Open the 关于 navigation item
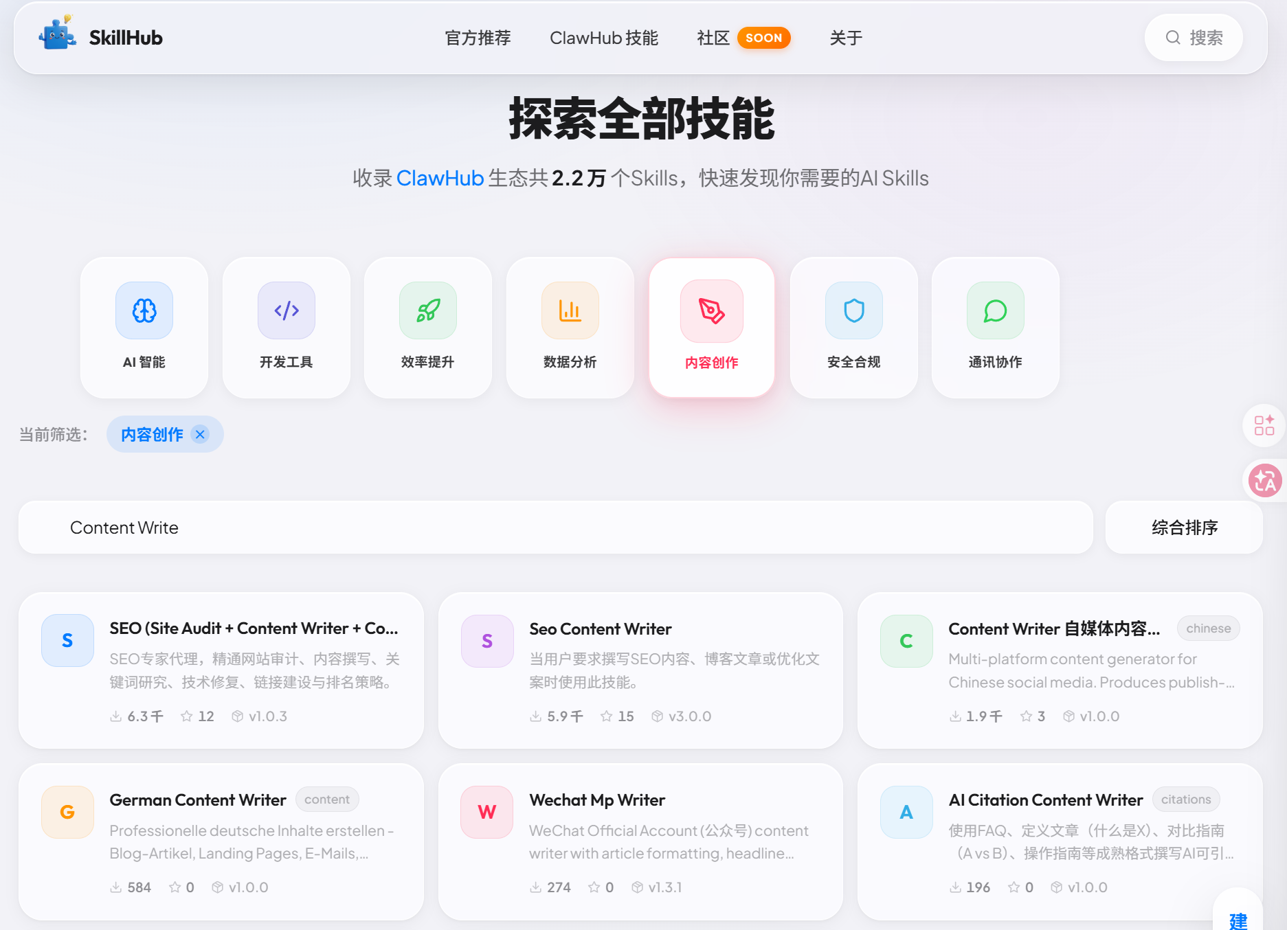Screen dimensions: 1287x930 pyautogui.click(x=846, y=38)
